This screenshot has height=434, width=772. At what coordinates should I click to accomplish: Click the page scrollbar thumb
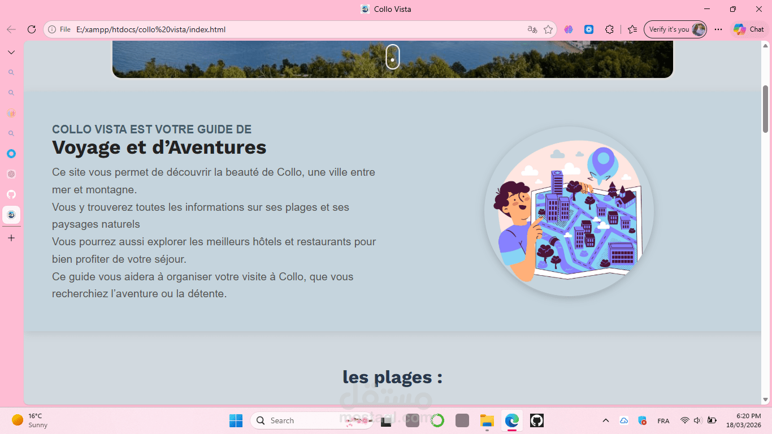pyautogui.click(x=766, y=108)
